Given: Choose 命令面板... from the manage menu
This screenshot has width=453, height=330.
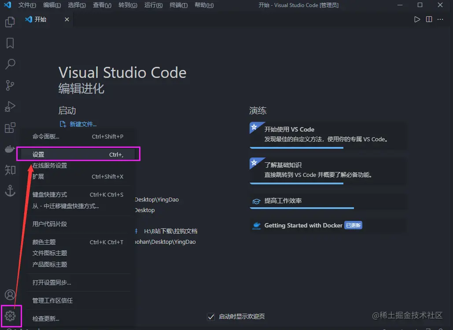Looking at the screenshot, I should [78, 136].
